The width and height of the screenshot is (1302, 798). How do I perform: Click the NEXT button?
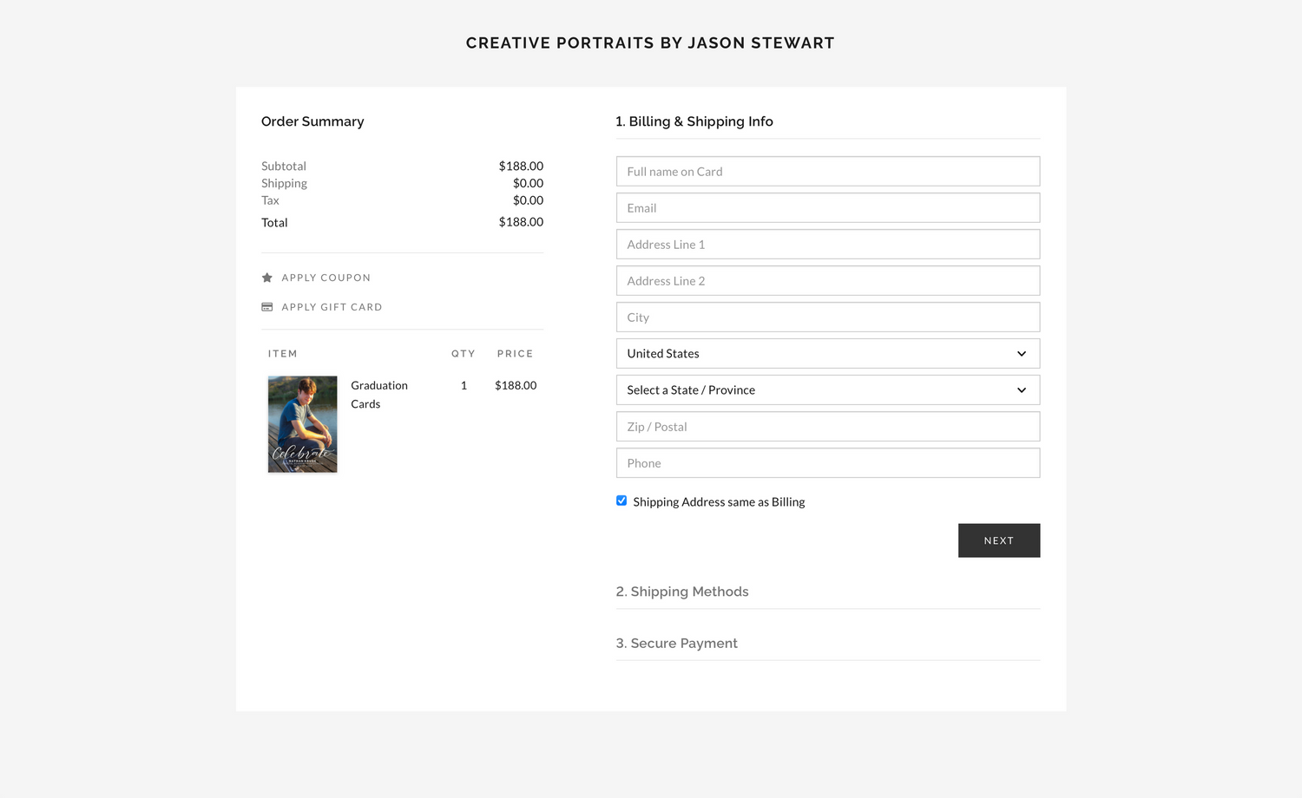click(999, 540)
